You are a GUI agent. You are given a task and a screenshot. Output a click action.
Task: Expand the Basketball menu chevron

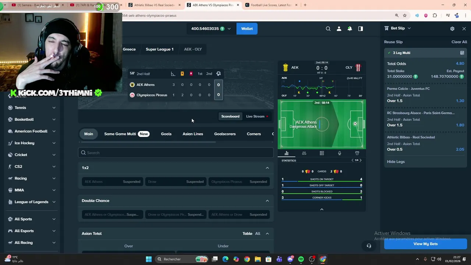click(54, 119)
